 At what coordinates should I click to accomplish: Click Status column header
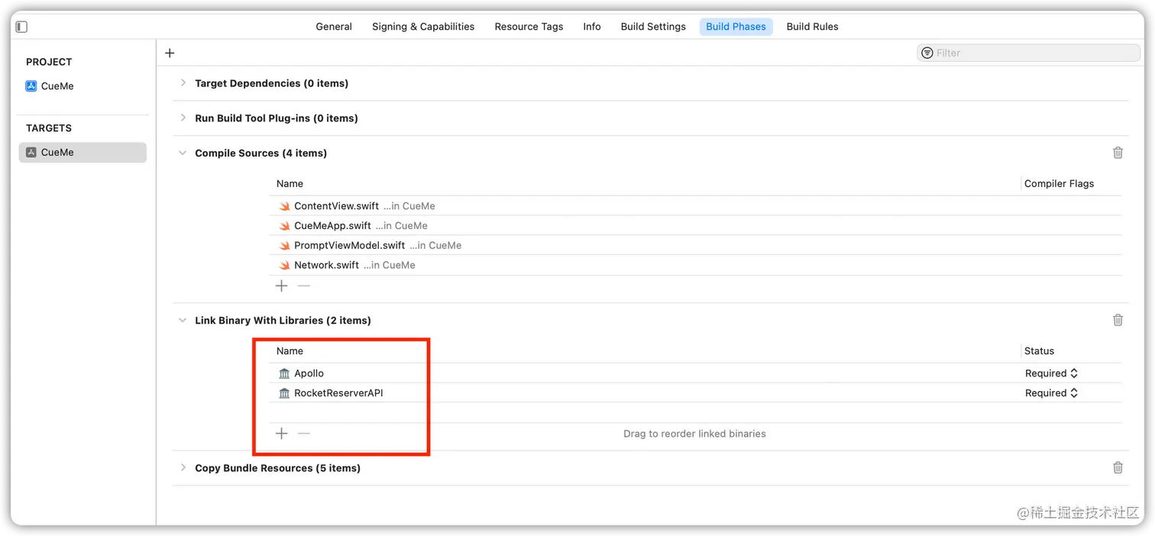(1039, 351)
